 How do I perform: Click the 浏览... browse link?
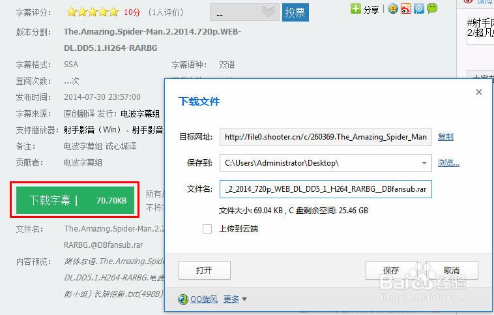point(448,163)
